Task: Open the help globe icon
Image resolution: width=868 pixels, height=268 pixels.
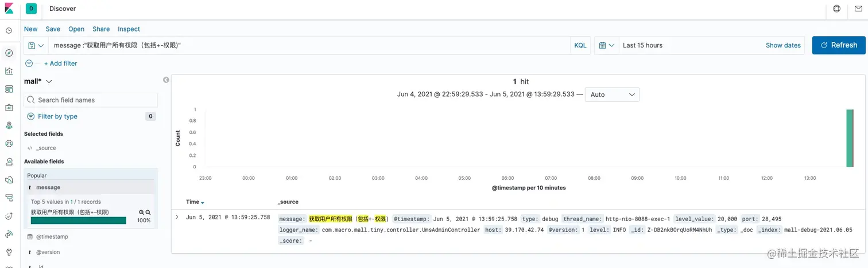Action: tap(836, 9)
